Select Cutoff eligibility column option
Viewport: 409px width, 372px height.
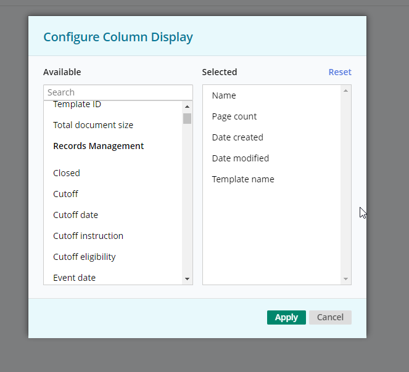coord(85,257)
